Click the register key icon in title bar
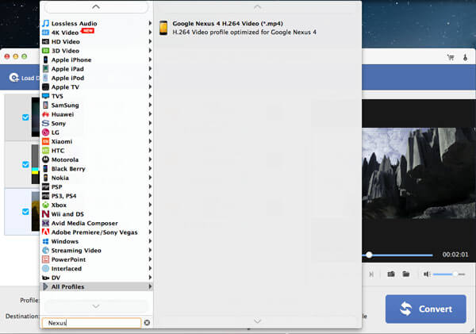Viewport: 476px width, 334px height. tap(466, 57)
